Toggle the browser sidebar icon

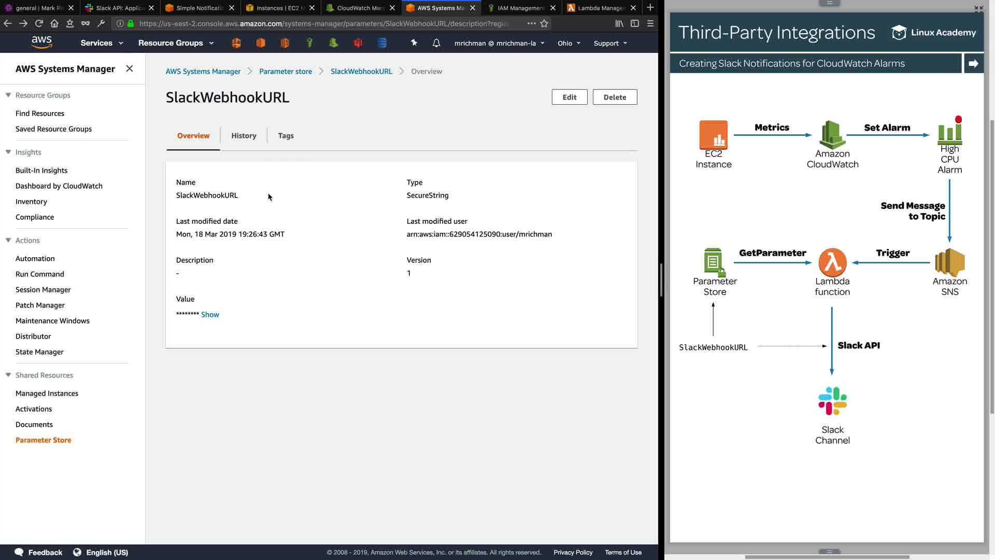pos(635,23)
